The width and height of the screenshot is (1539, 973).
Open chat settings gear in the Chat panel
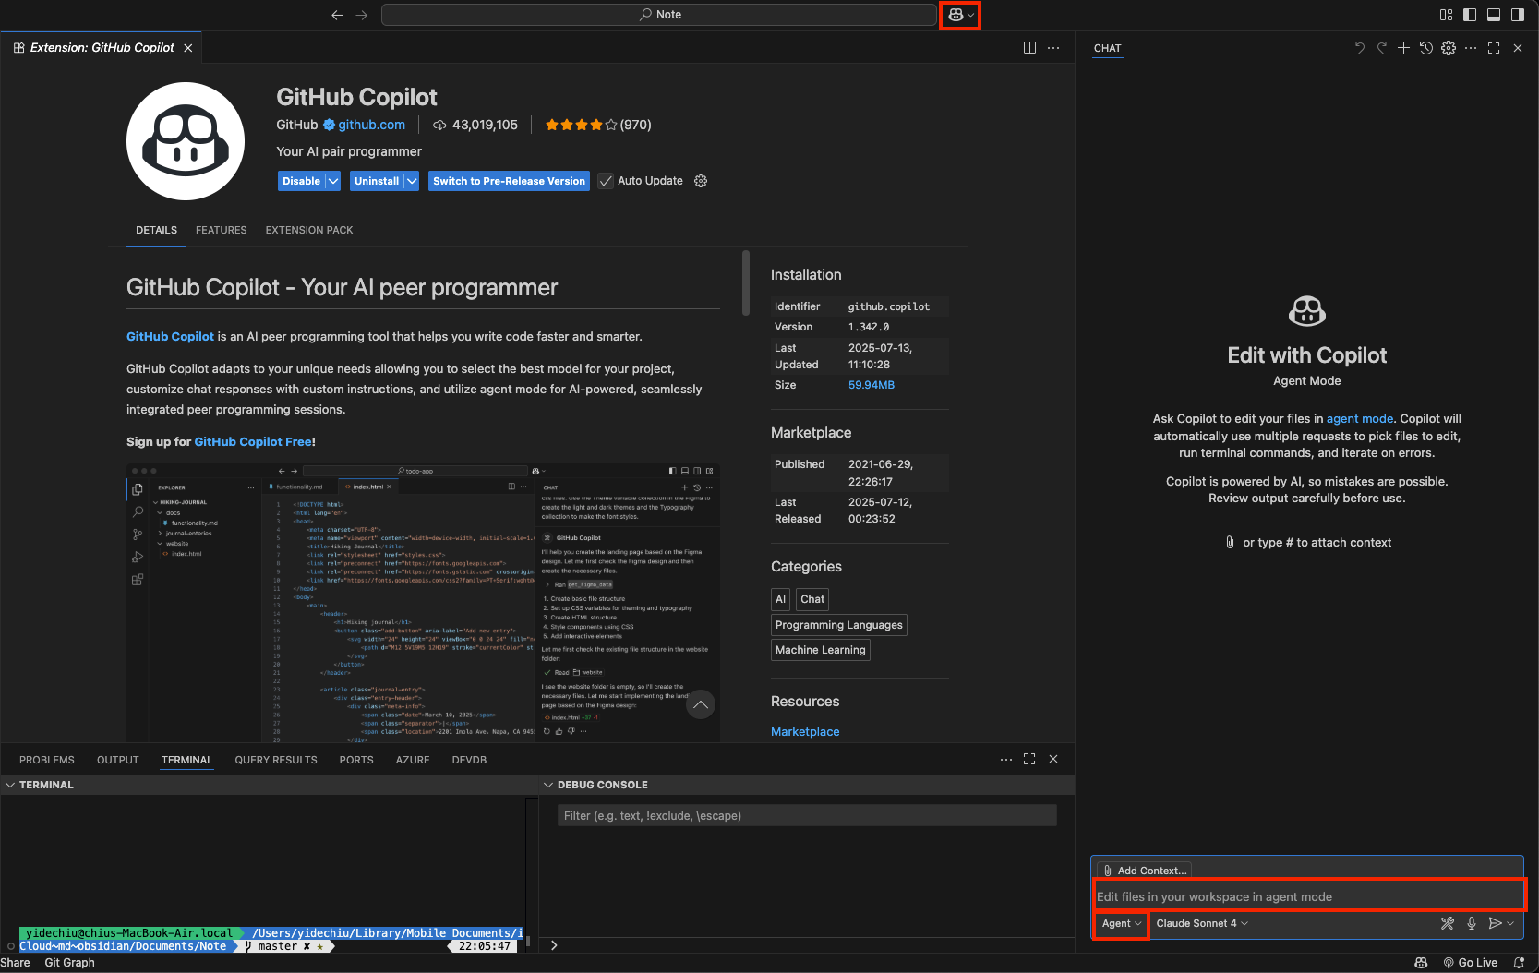pos(1449,48)
